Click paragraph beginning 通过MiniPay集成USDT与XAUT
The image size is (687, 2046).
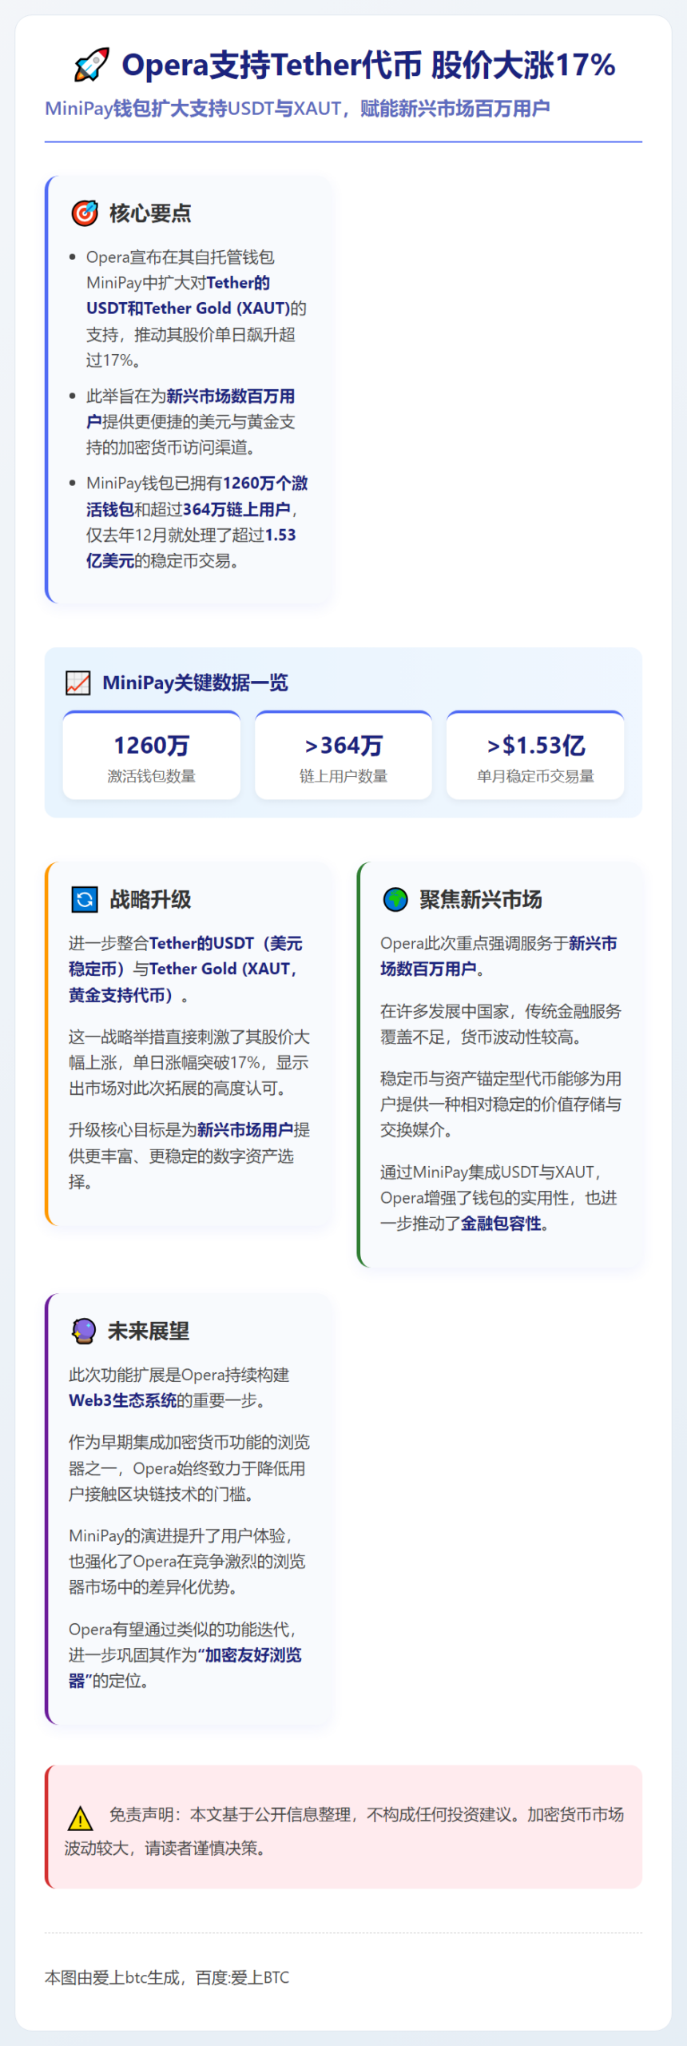pyautogui.click(x=498, y=1197)
